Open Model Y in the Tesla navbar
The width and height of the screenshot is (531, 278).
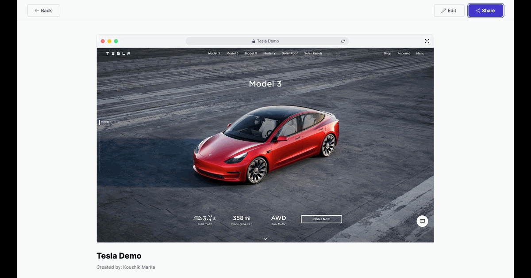(x=269, y=53)
